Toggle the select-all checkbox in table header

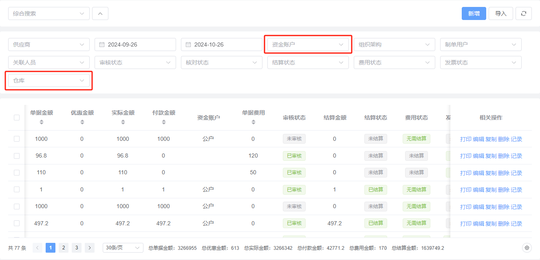(x=17, y=118)
